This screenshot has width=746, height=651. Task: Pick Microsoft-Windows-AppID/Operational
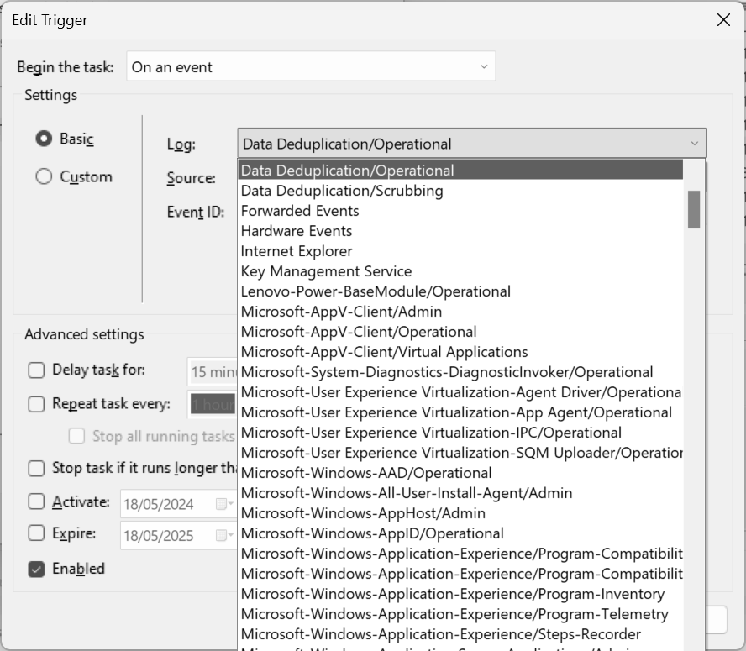click(460, 533)
